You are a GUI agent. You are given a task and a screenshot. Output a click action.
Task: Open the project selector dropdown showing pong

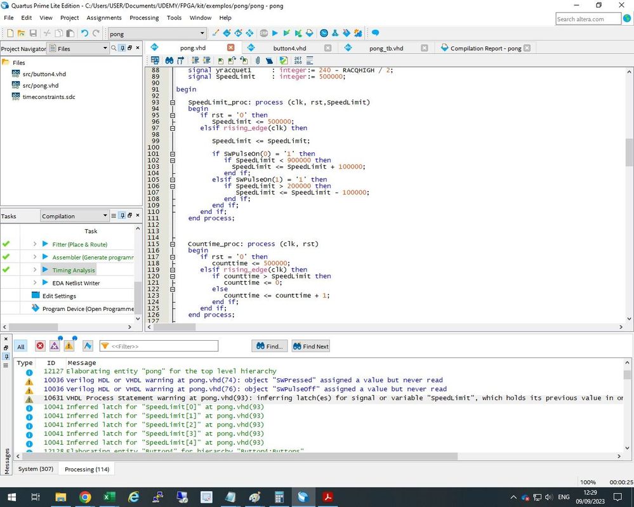point(157,34)
